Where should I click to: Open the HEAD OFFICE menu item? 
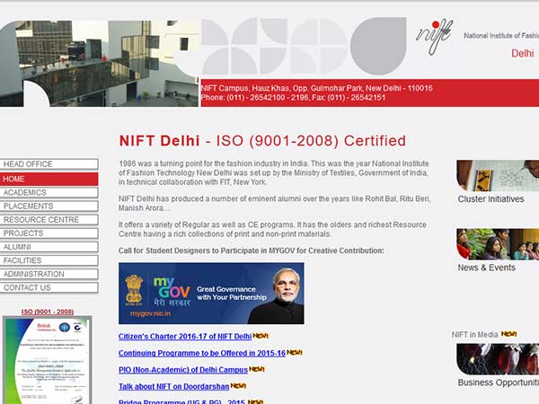[49, 164]
